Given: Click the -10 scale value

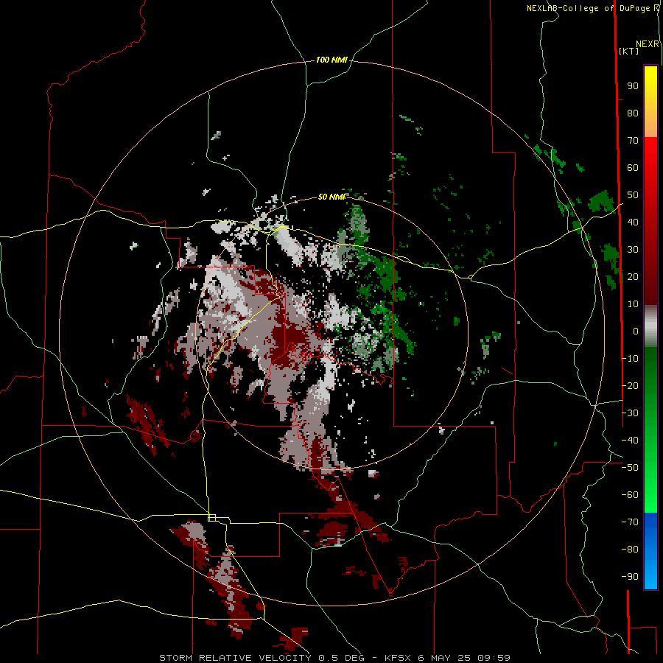Looking at the screenshot, I should click(630, 359).
